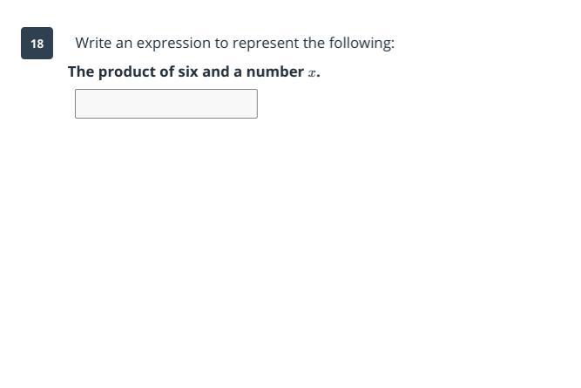The image size is (581, 388).
Task: Select the instruction line beginning with "Write"
Action: click(x=234, y=43)
